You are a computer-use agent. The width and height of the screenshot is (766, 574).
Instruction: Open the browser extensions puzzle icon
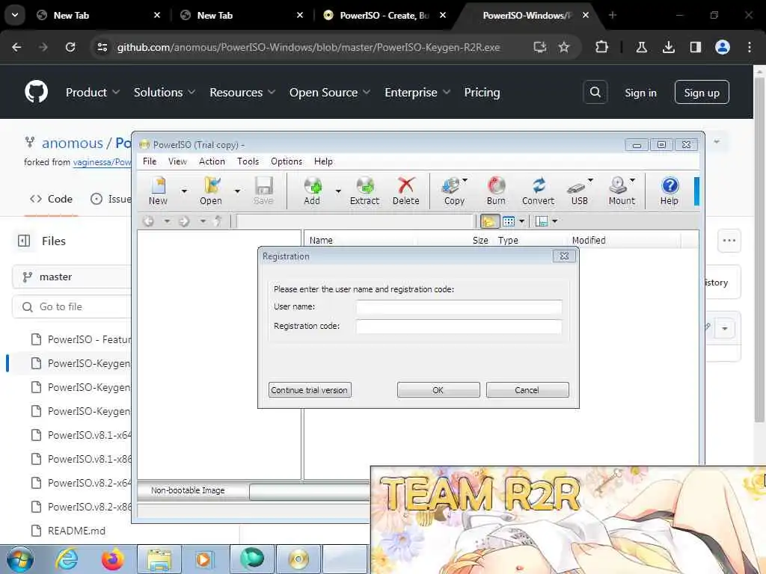tap(602, 47)
